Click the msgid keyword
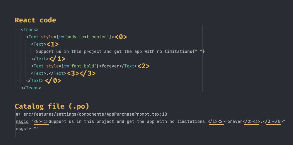The width and height of the screenshot is (293, 145). pos(22,121)
